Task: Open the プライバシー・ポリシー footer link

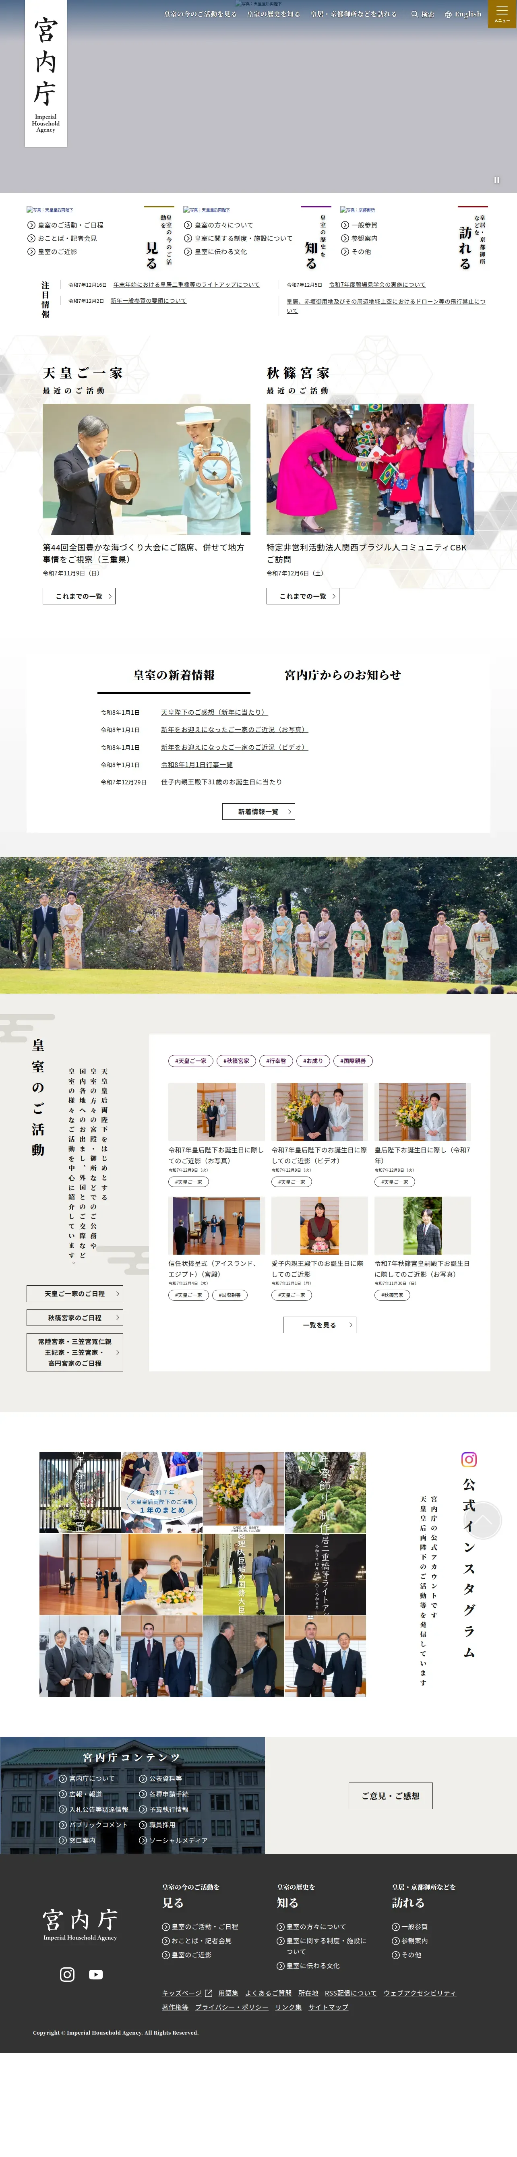Action: (232, 2007)
